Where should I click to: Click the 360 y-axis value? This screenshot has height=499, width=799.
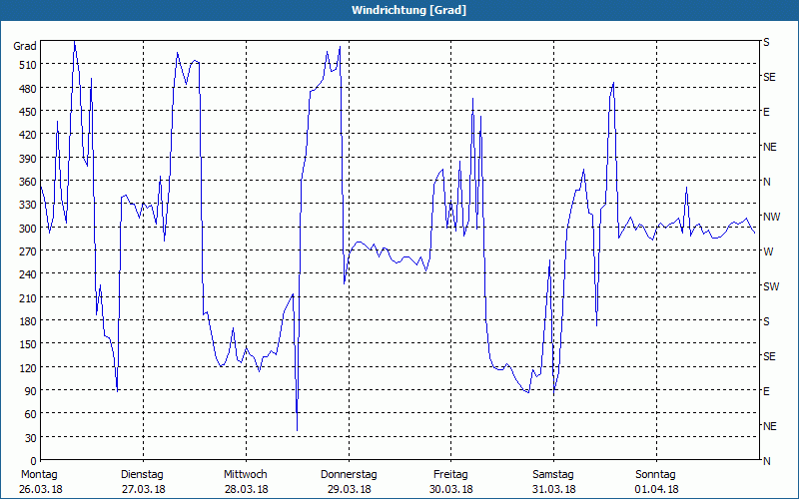pos(29,182)
